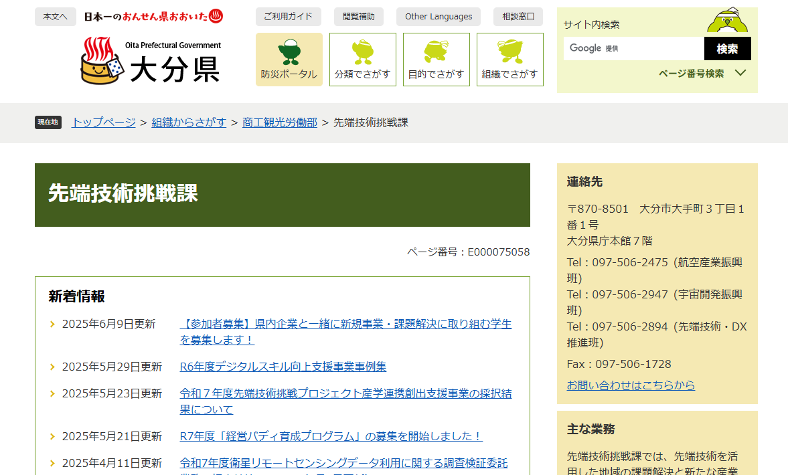Click the 主な業務 sidebar heading
The image size is (788, 475).
click(590, 430)
